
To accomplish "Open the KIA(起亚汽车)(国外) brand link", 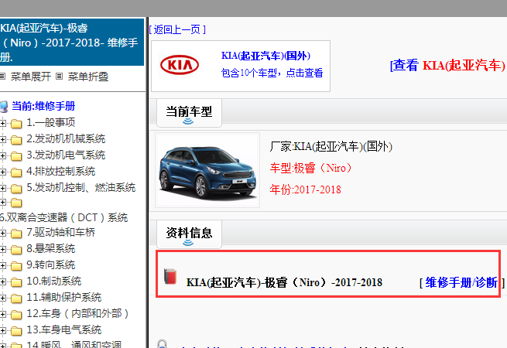I will tap(265, 56).
